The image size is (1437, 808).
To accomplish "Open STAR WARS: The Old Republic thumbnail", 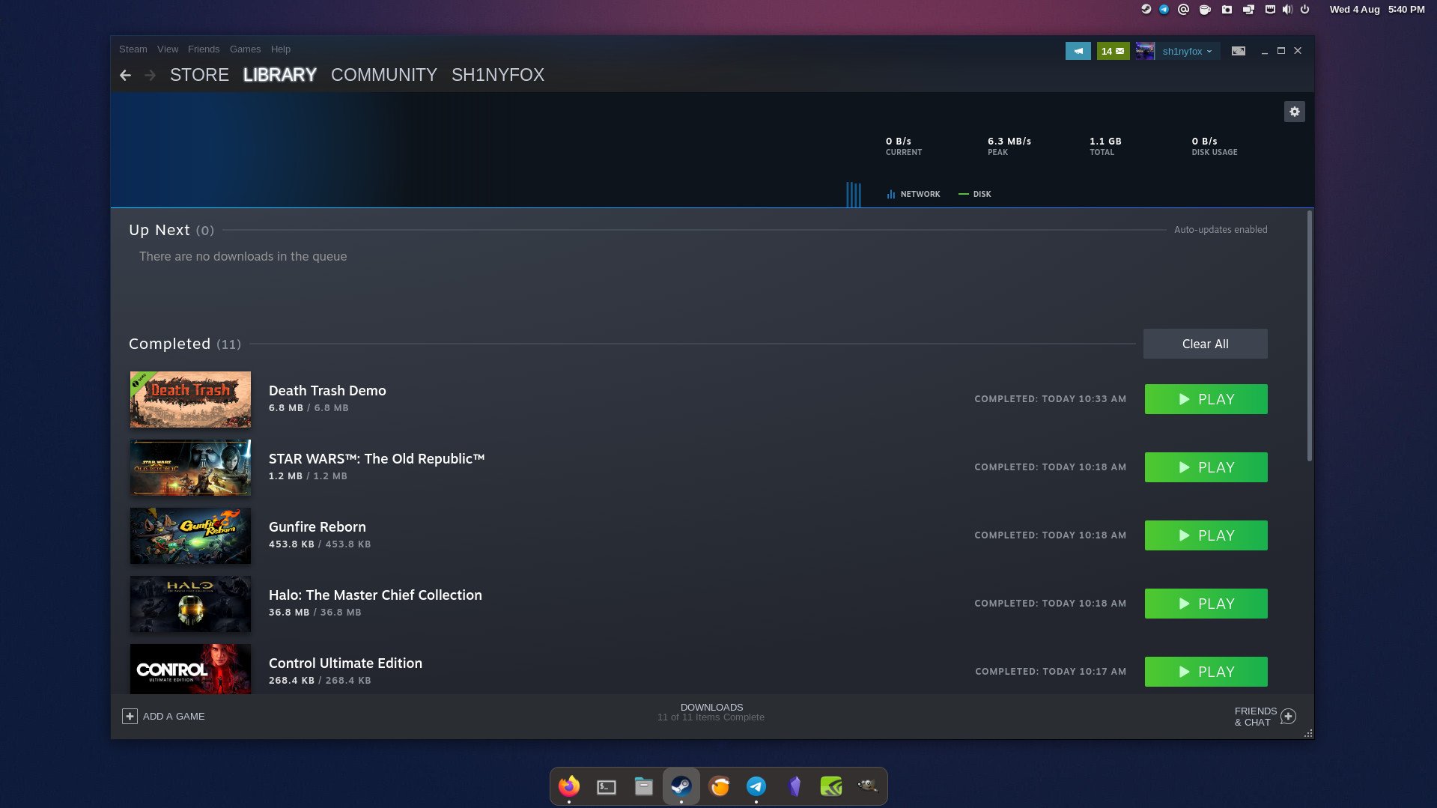I will pos(190,468).
